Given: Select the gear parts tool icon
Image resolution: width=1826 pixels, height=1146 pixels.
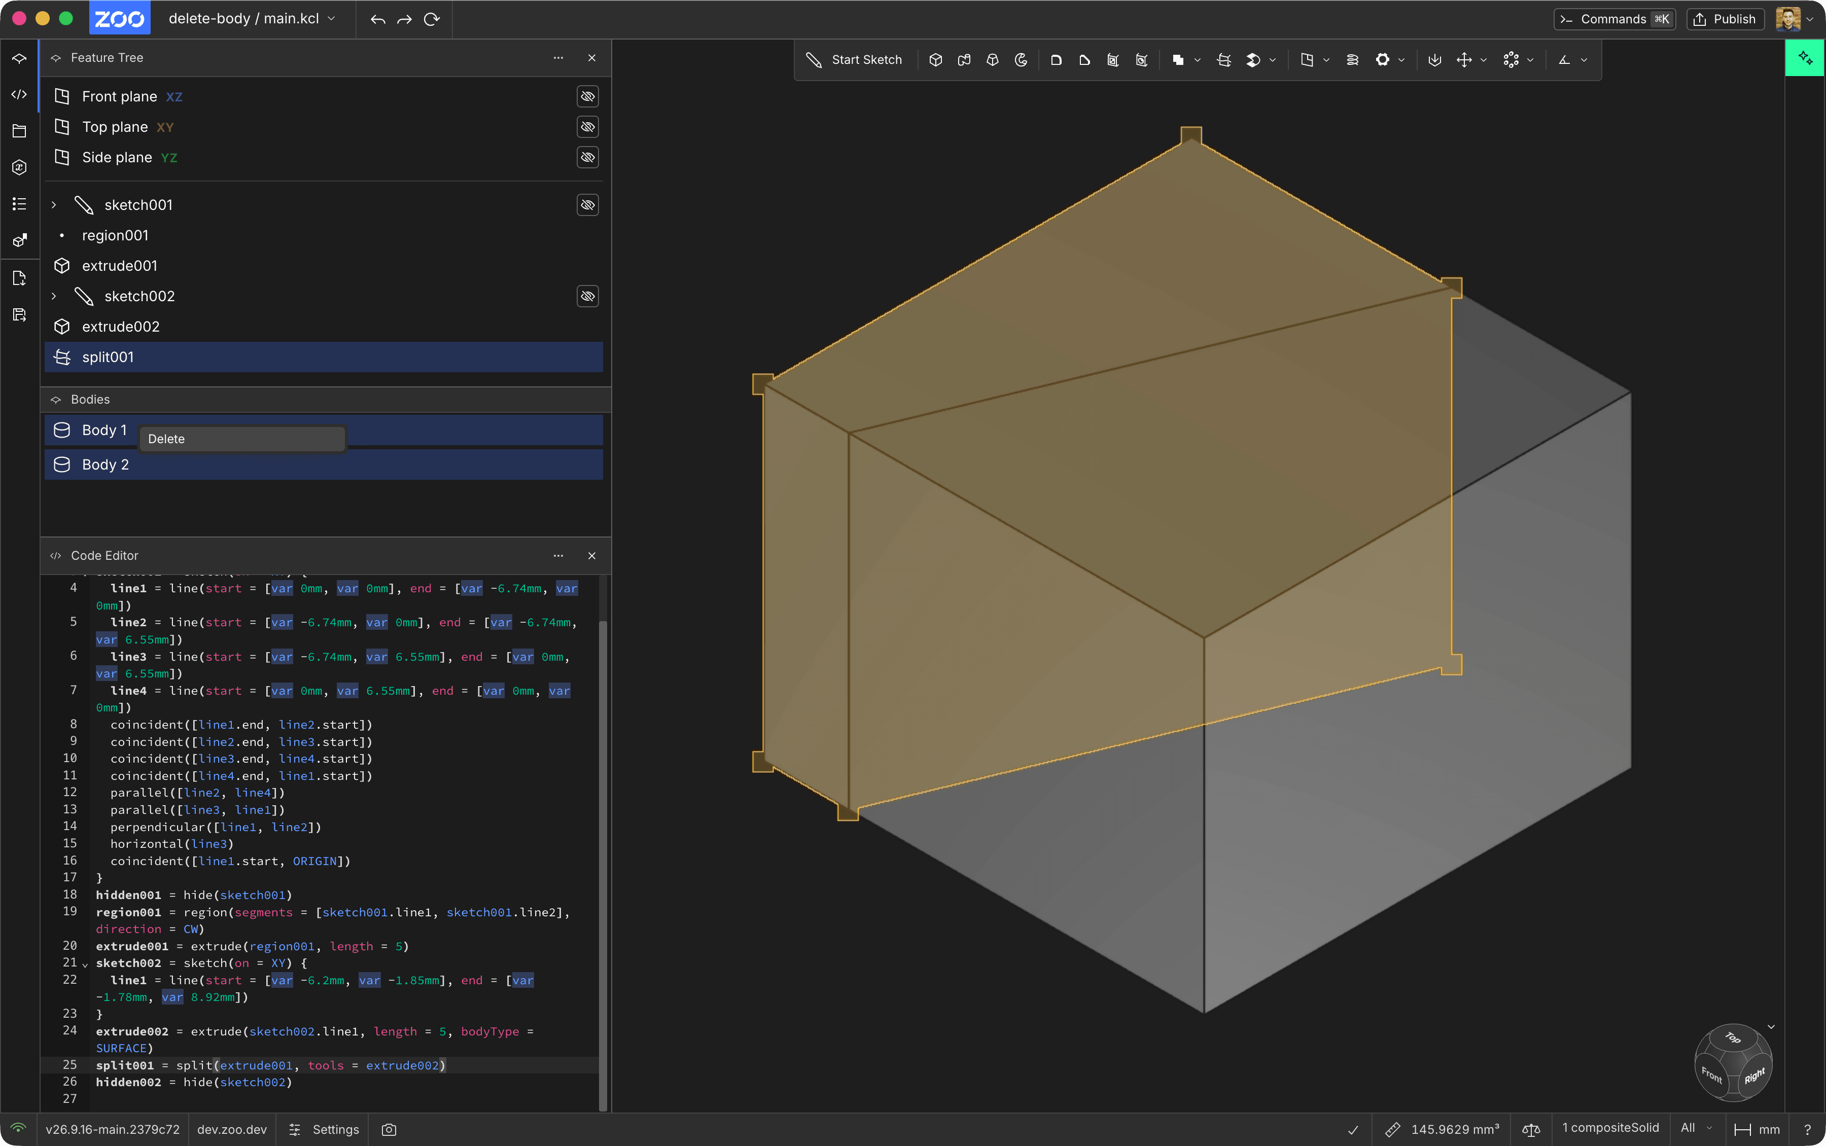Looking at the screenshot, I should [1383, 60].
